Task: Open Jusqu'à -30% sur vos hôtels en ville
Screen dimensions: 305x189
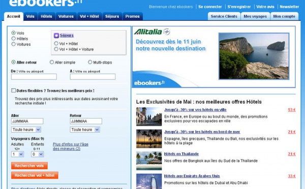Action: (x=195, y=110)
